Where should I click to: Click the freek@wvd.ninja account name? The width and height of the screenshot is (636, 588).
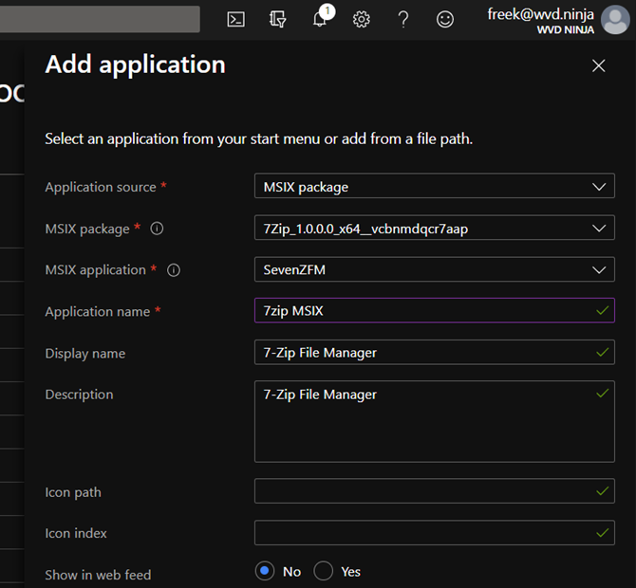tap(540, 14)
